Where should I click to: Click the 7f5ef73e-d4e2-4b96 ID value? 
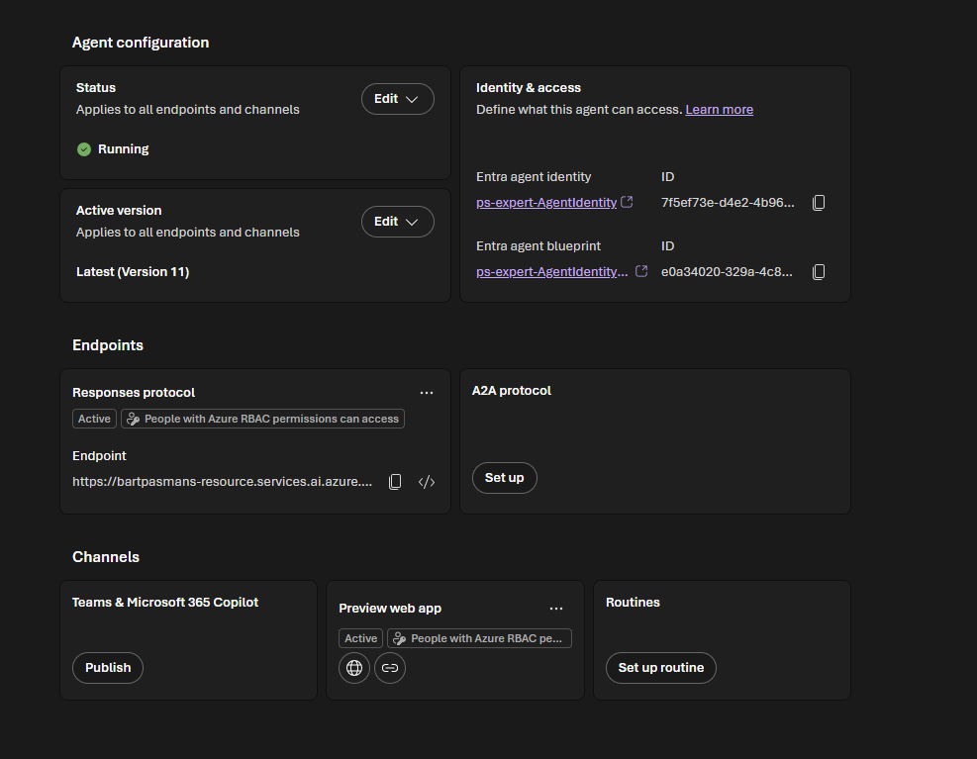728,203
